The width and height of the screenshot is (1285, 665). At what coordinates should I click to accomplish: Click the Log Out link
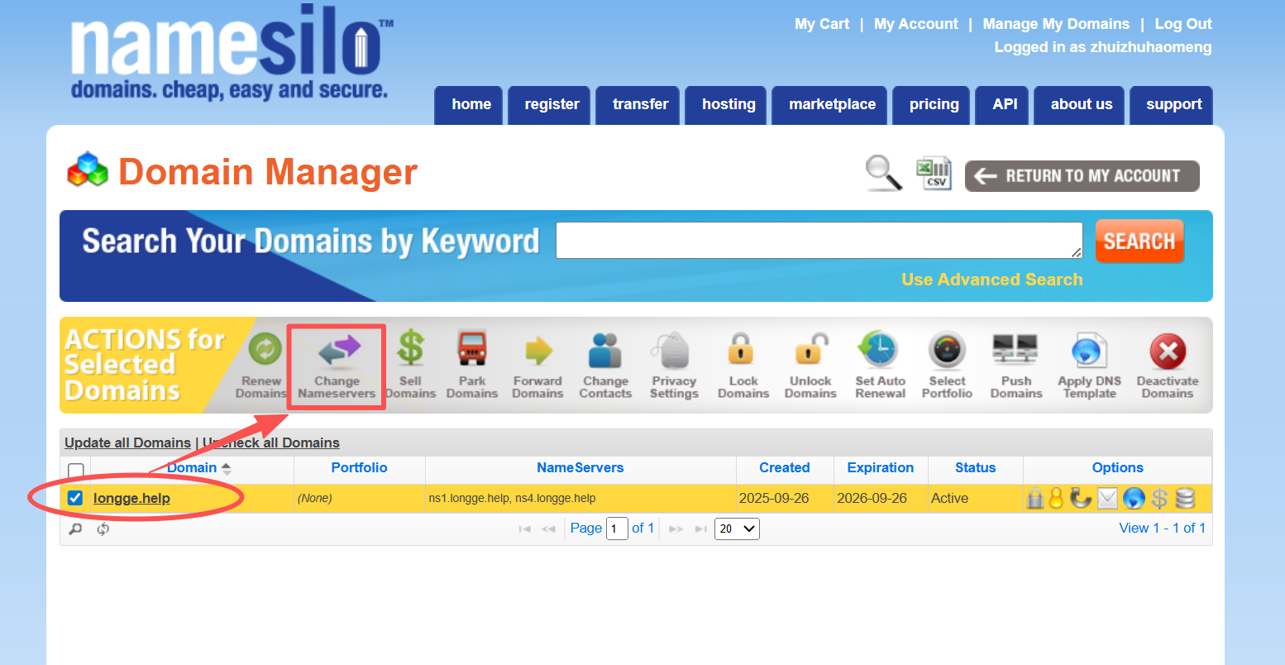1183,24
